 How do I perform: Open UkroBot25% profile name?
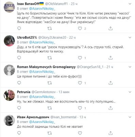(x=27, y=37)
